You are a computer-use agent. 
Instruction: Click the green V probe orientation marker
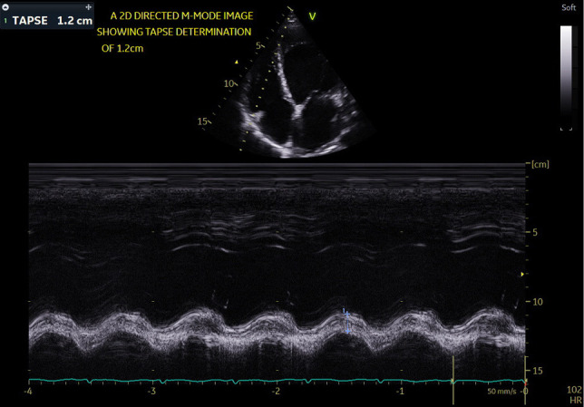pos(313,15)
